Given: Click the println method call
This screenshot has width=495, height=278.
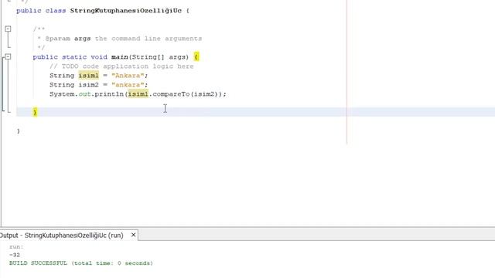Looking at the screenshot, I should click(x=109, y=94).
